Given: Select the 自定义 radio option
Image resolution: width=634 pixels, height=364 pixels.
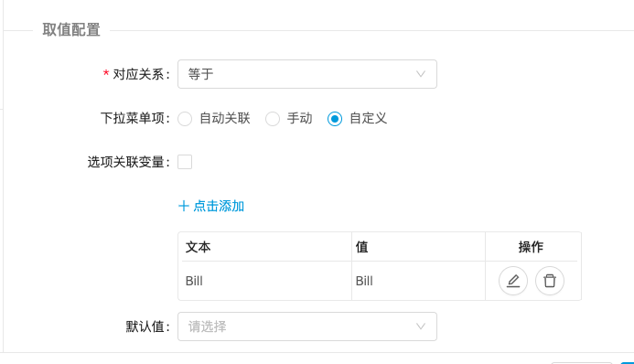Looking at the screenshot, I should (335, 119).
